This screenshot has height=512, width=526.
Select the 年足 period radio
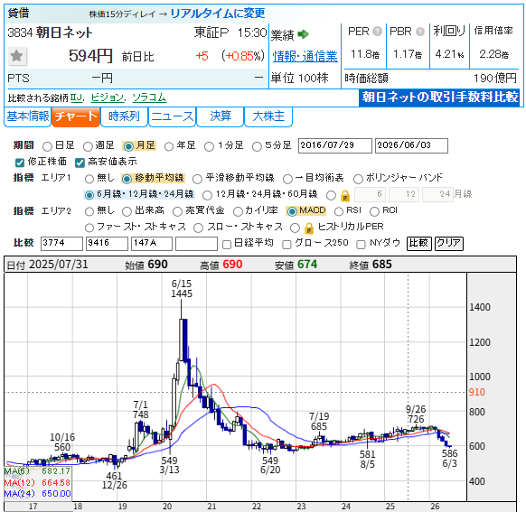169,146
